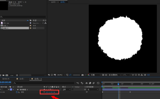Click the new folder icon in project panel
Screen dimensions: 160x99
tap(3, 75)
